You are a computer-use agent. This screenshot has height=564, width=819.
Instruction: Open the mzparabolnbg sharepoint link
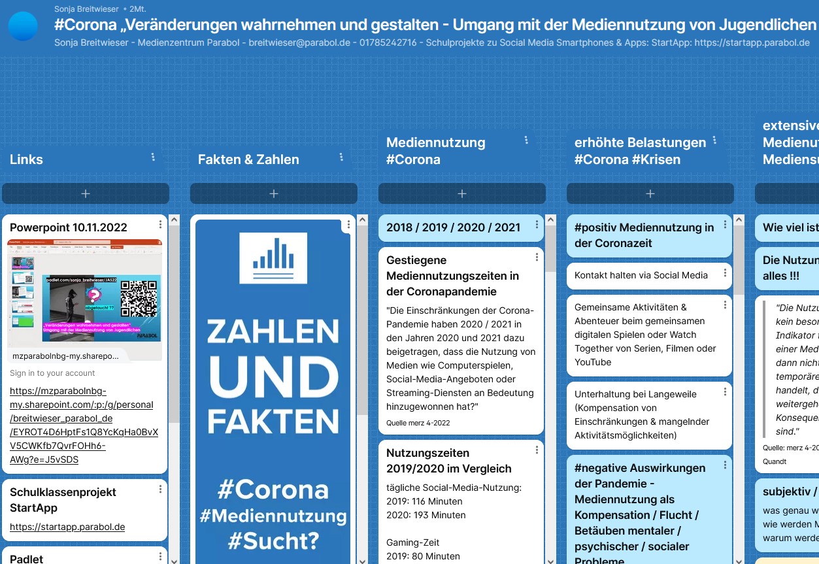click(x=84, y=424)
